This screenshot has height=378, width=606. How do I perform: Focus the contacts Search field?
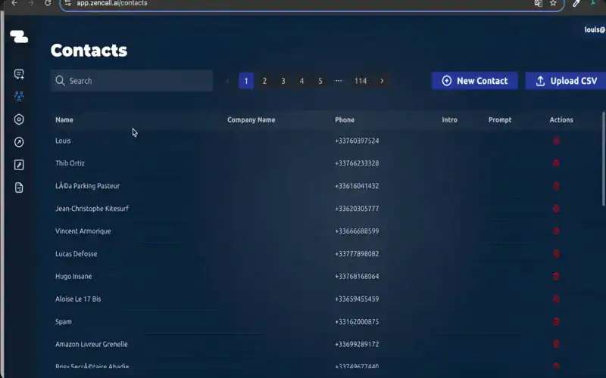[x=131, y=81]
